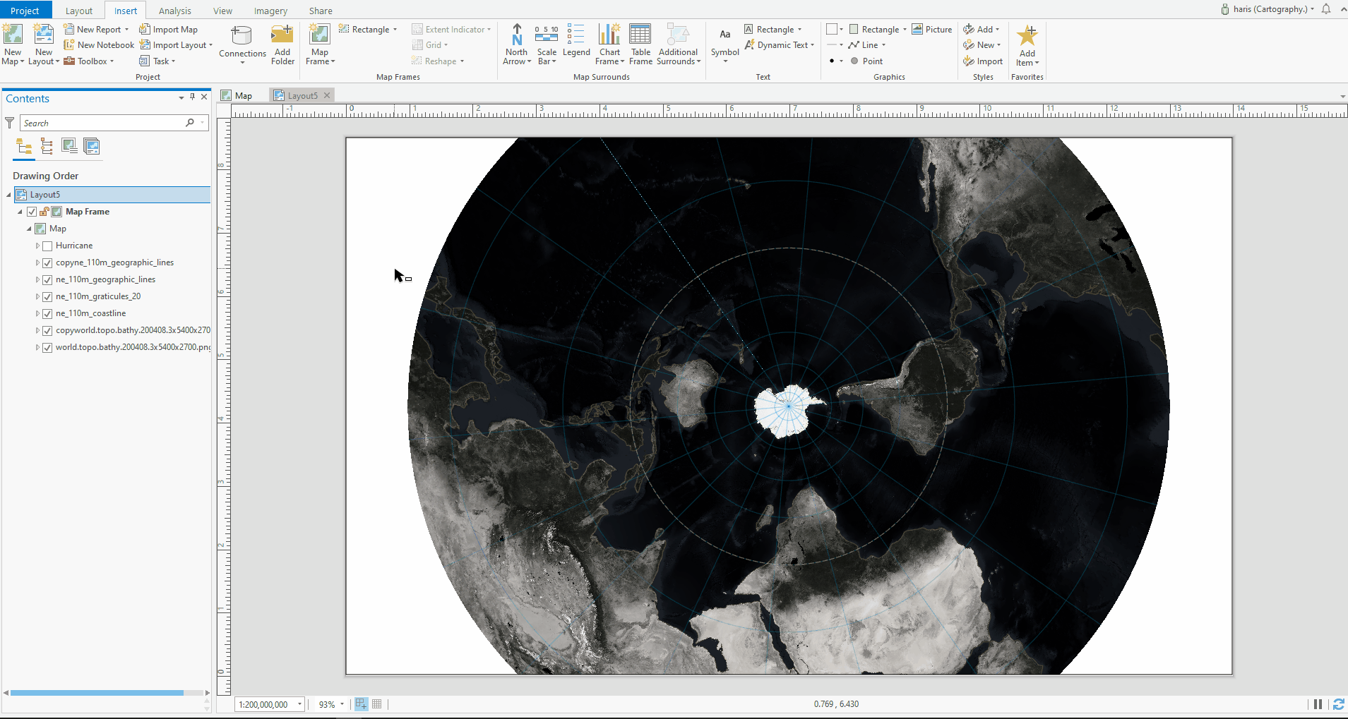Click Import styles button
This screenshot has width=1348, height=719.
pos(983,61)
